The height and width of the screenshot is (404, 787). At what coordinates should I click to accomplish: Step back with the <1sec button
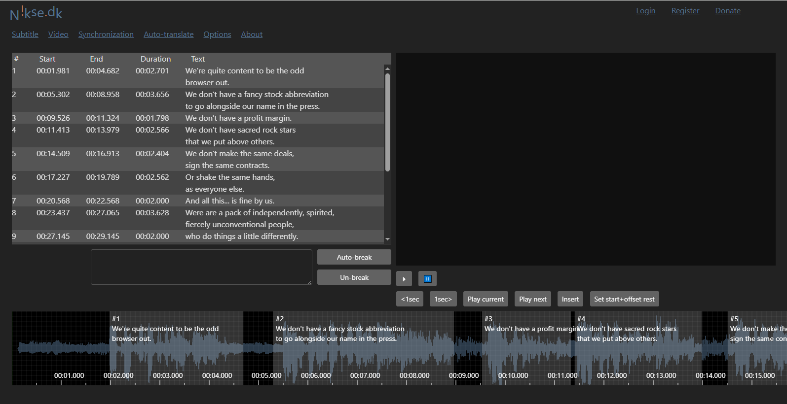coord(410,299)
